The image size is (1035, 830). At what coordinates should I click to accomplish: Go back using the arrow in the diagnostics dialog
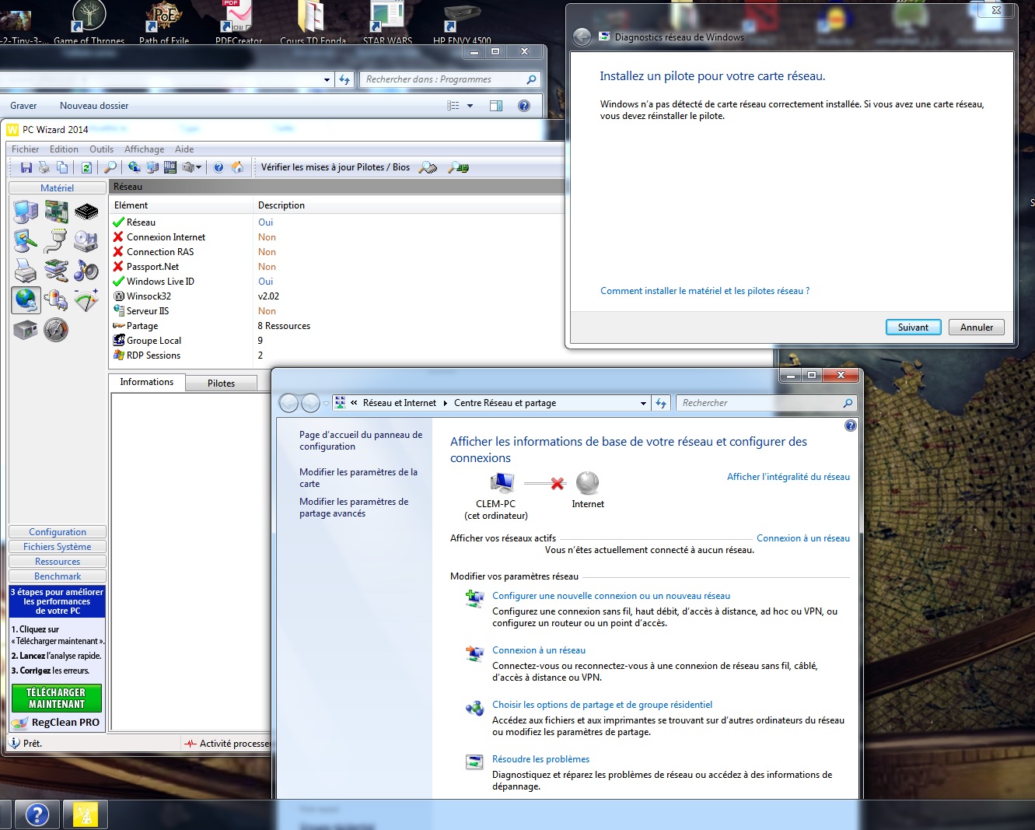(582, 37)
